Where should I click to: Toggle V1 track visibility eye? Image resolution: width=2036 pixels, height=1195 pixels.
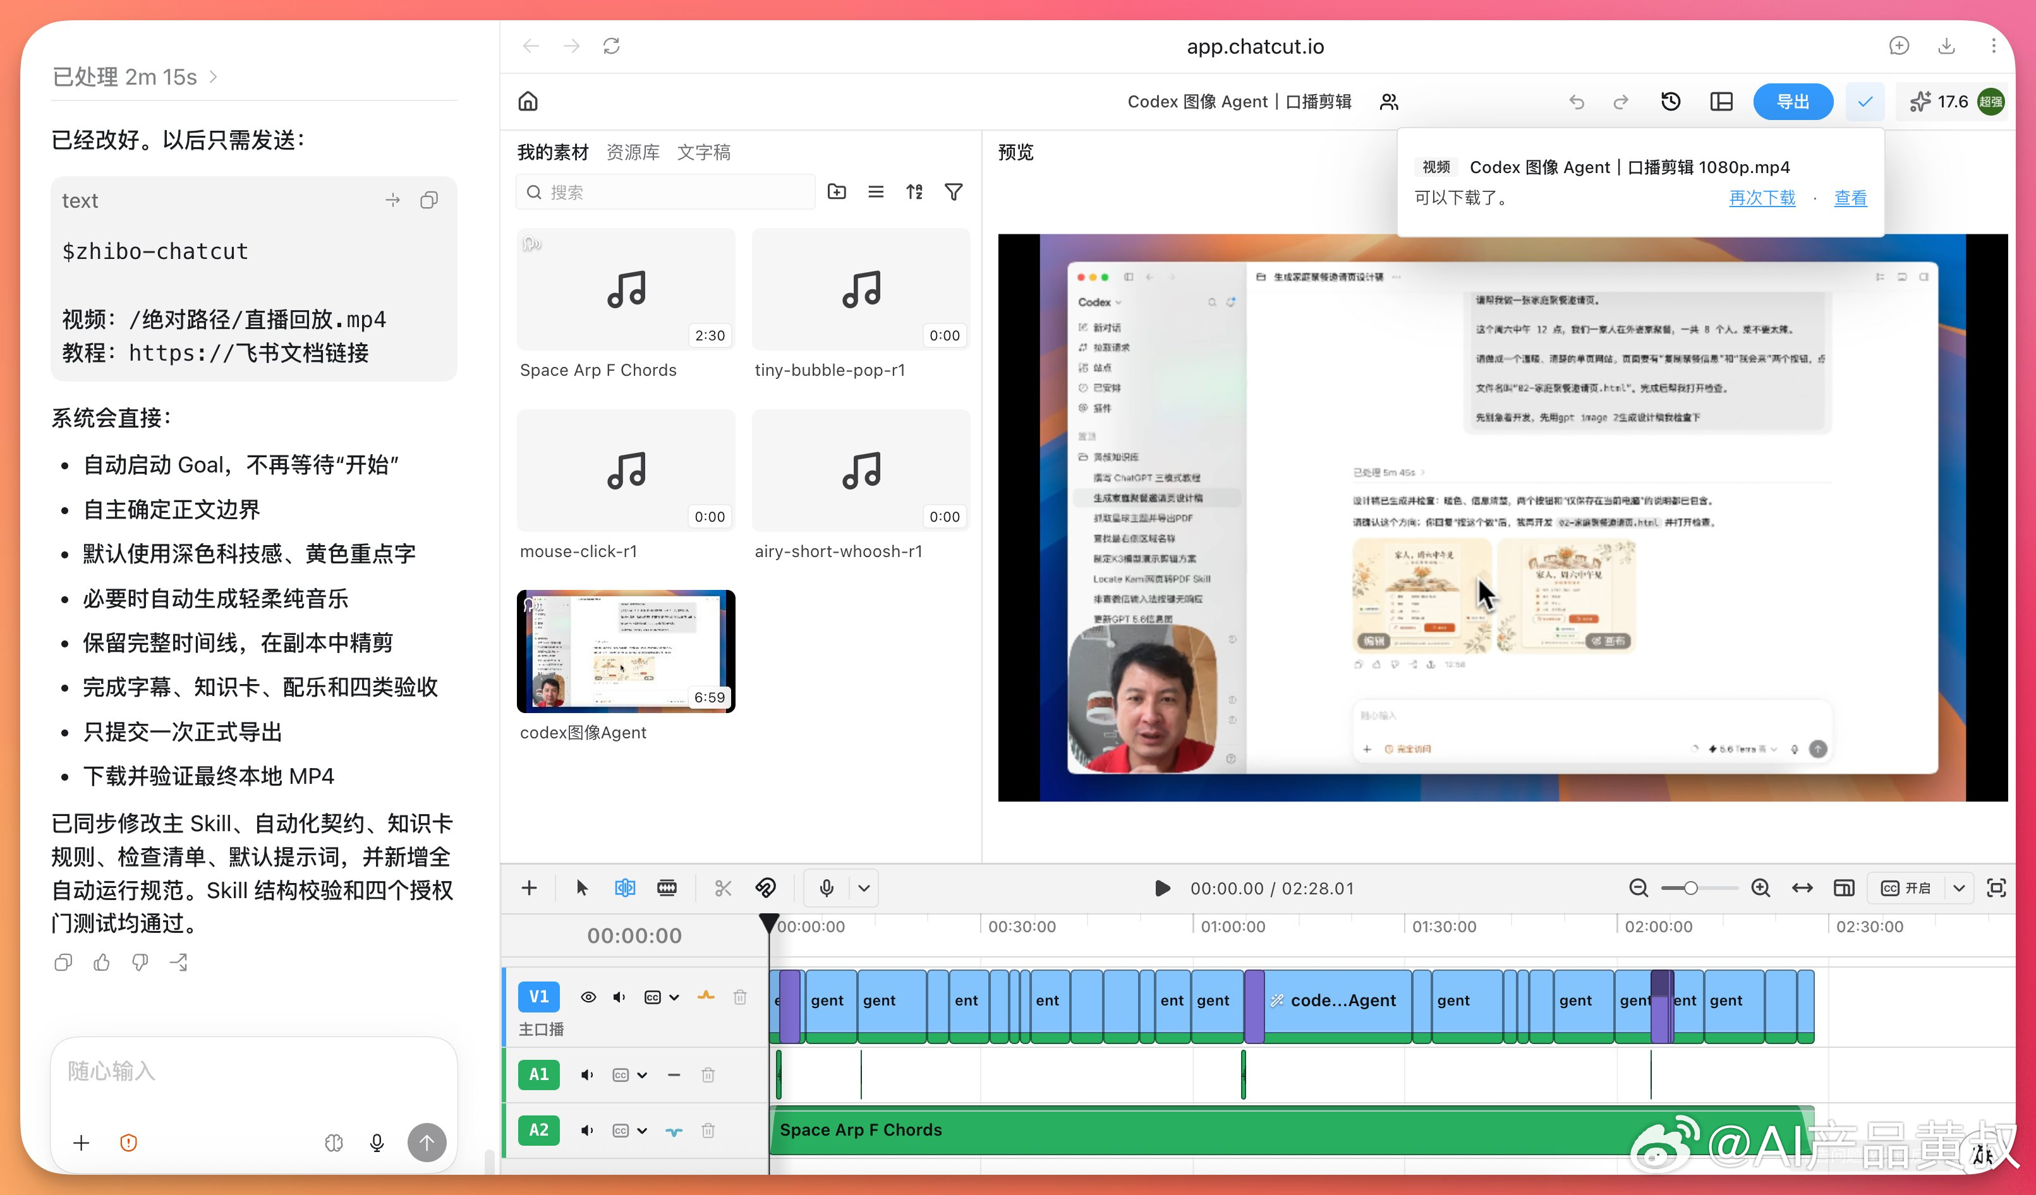pos(589,997)
